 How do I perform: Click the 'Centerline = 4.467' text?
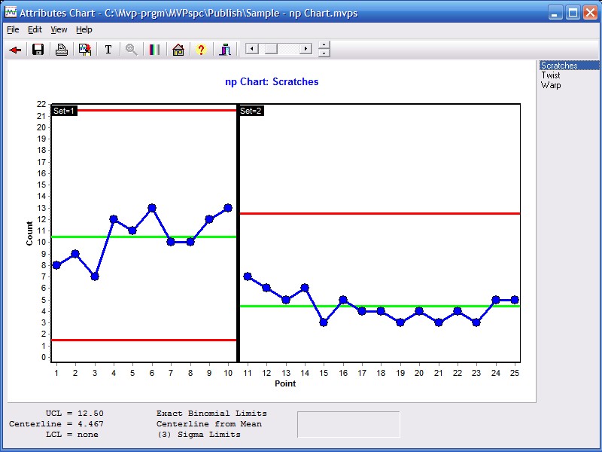point(56,423)
